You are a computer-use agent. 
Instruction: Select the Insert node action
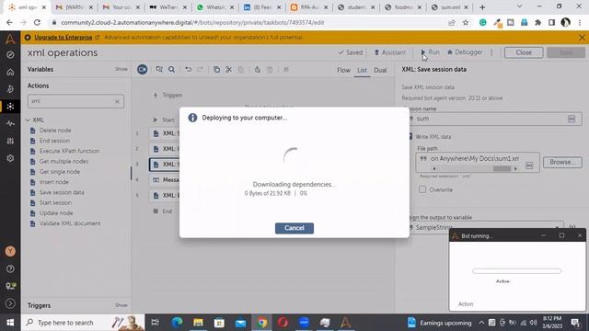click(x=54, y=182)
